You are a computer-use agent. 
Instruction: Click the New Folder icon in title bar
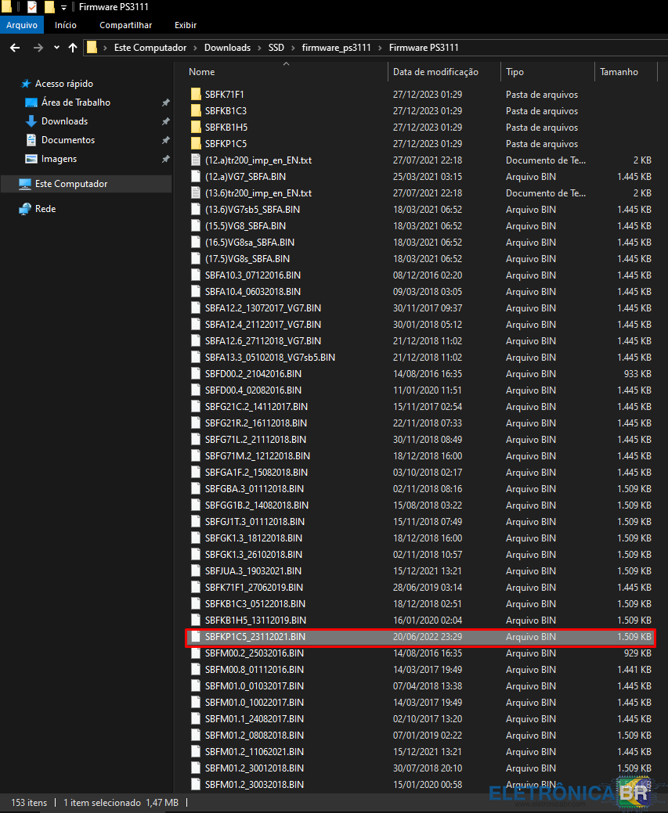tap(49, 7)
